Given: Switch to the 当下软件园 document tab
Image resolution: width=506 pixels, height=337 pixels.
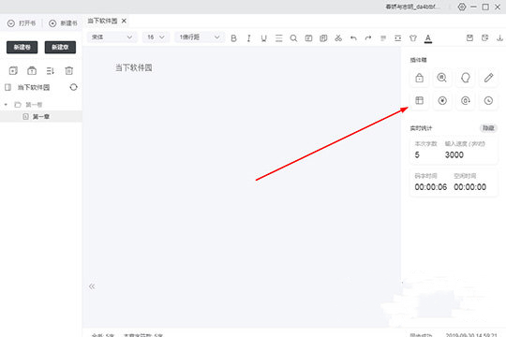Looking at the screenshot, I should [x=102, y=21].
